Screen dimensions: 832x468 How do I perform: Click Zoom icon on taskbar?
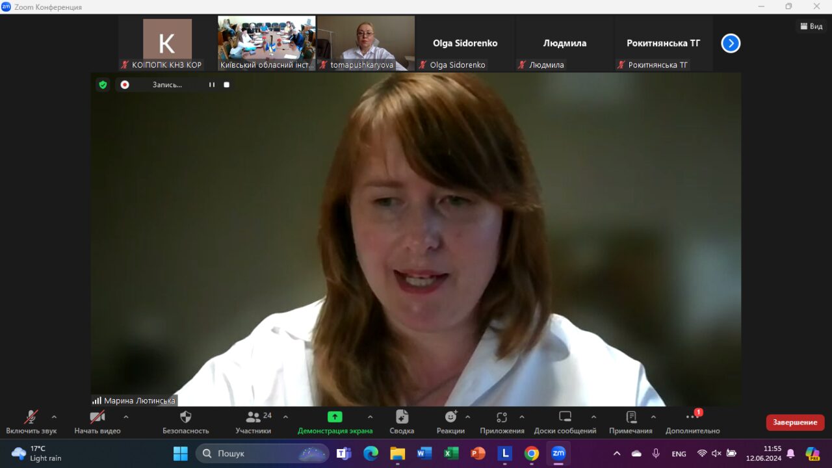558,453
